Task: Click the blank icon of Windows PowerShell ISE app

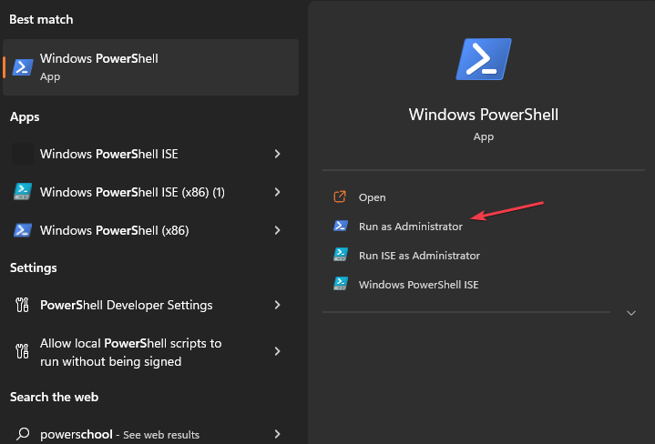Action: [x=23, y=154]
